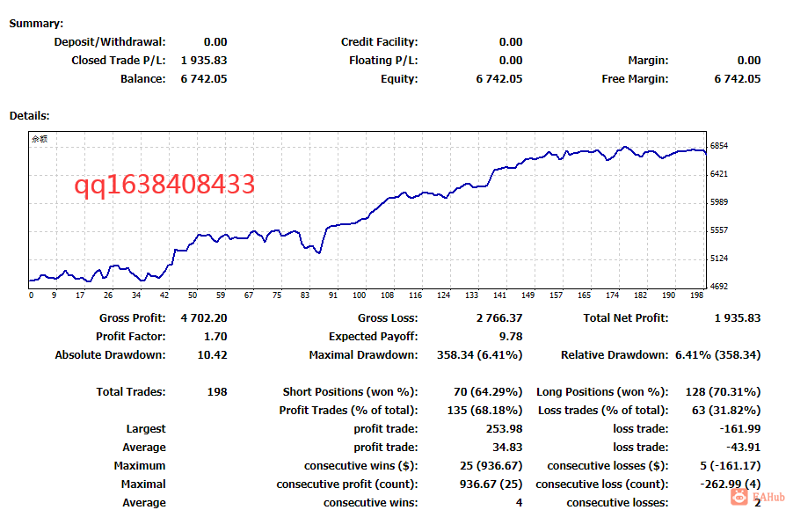Click the Margin label in Summary
The width and height of the screenshot is (793, 510).
coord(648,60)
